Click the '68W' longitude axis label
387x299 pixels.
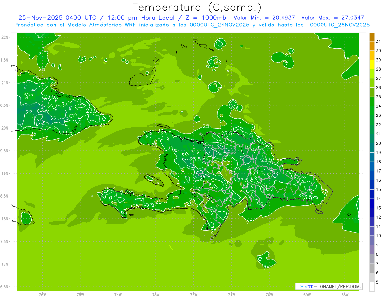(345, 294)
